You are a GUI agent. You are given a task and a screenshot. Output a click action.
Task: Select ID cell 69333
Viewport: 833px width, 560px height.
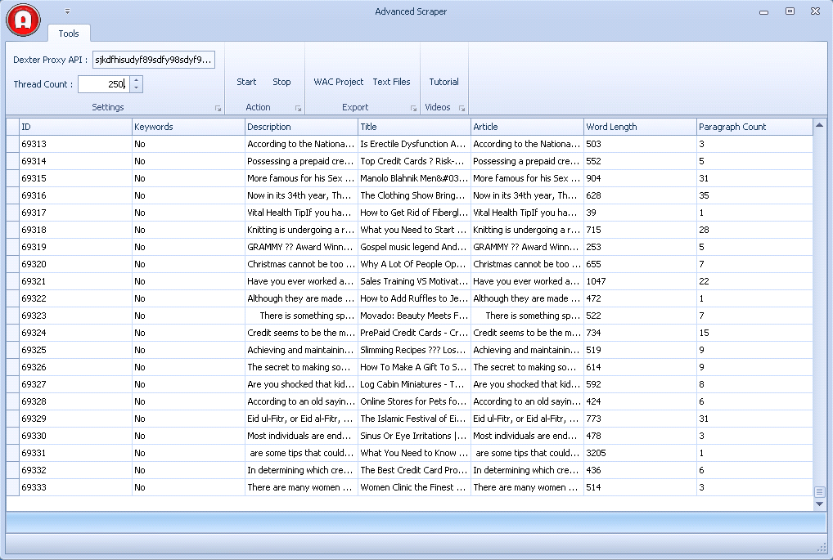(75, 487)
